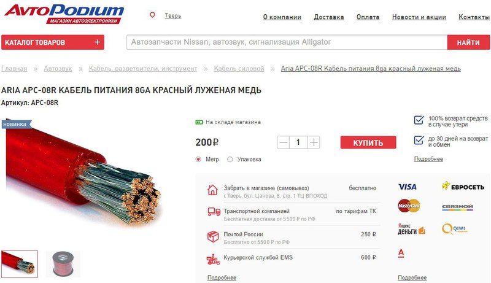Screen dimensions: 491x283
Task: Click the location pin icon near Тверь
Action: 152,15
